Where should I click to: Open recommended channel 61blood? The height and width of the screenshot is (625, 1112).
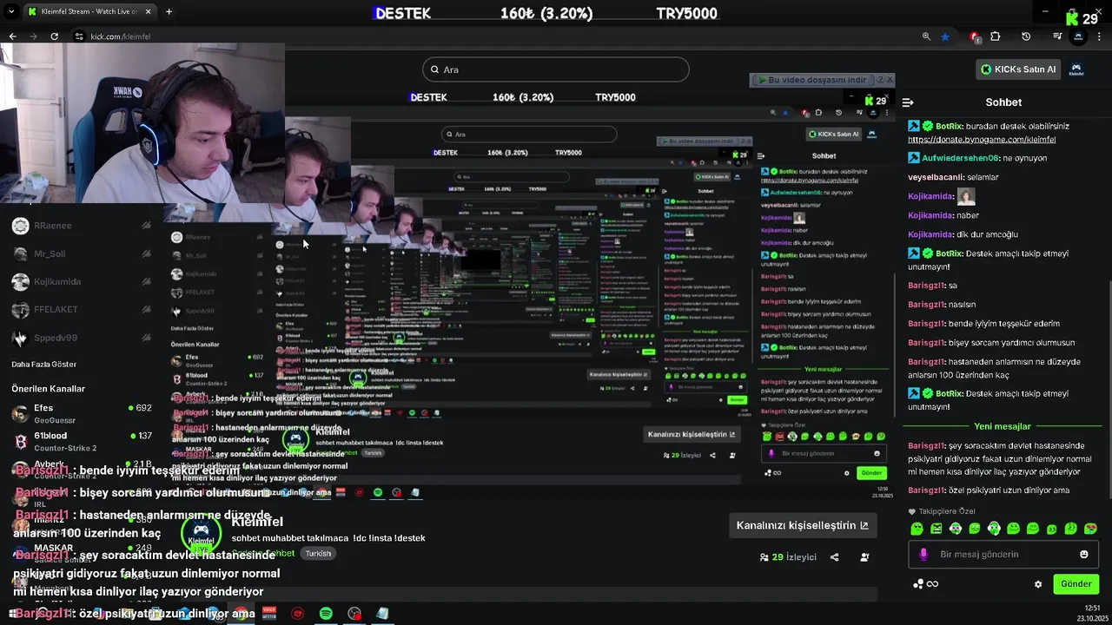coord(80,441)
